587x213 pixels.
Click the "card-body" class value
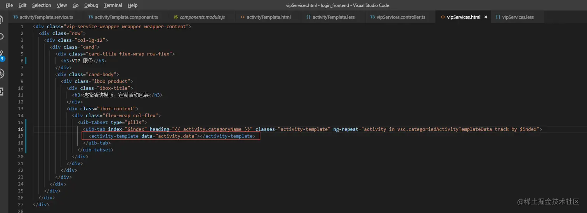101,74
